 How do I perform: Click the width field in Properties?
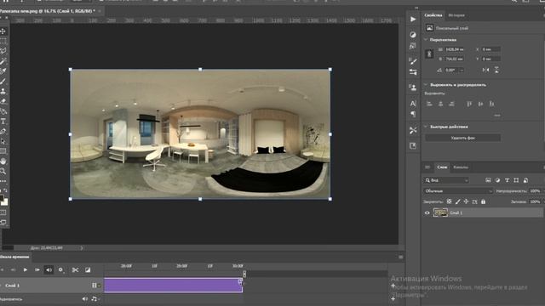pos(455,49)
